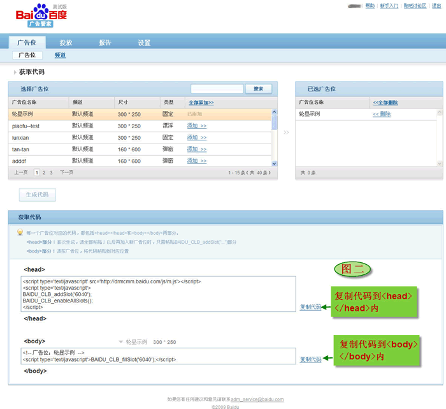Click inside the body code text box
The height and width of the screenshot is (409, 446).
tap(159, 356)
